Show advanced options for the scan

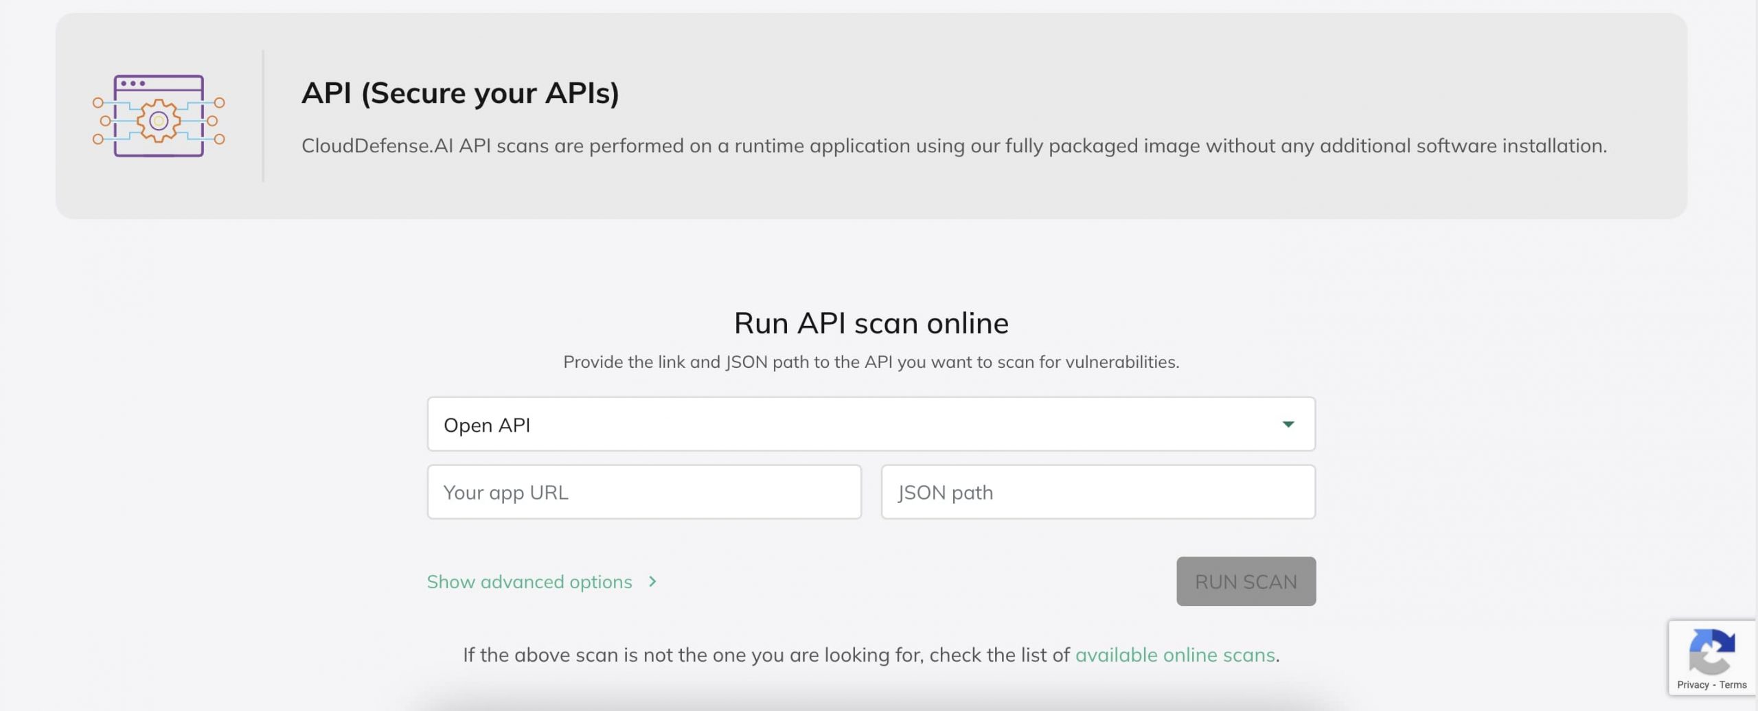click(529, 582)
